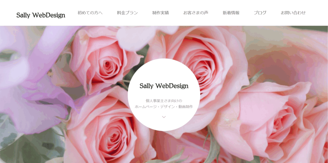Open the ブログ navigation item

pos(260,13)
